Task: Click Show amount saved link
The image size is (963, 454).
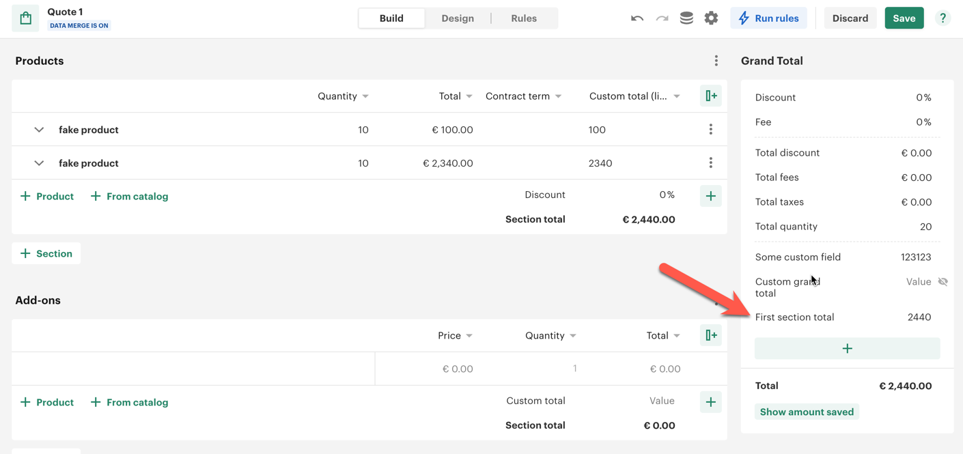Action: (x=807, y=412)
